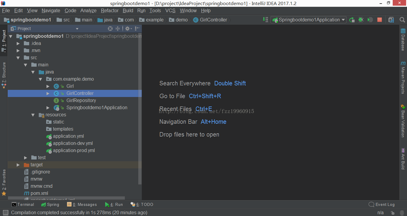Expand the target folder arrow
The image size is (407, 216).
click(x=18, y=165)
